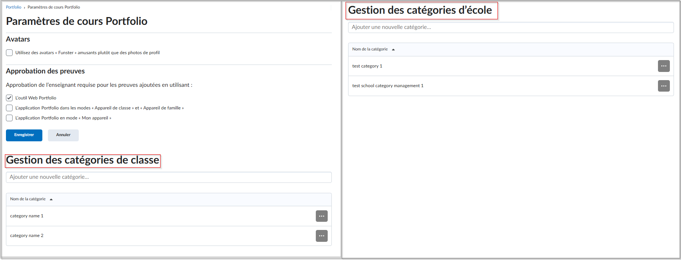Click the 'Gestion des catégories d'école' heading
Screen dimensions: 681x260
420,10
